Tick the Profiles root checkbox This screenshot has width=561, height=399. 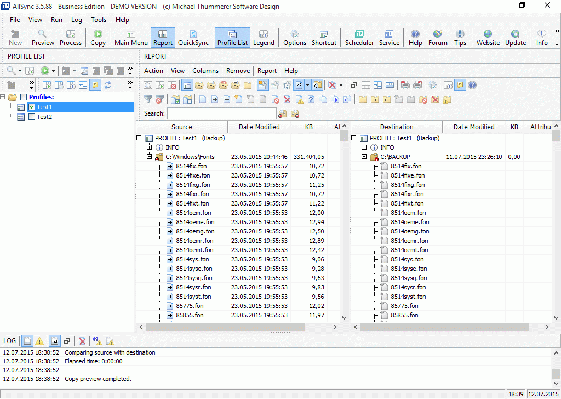click(24, 97)
